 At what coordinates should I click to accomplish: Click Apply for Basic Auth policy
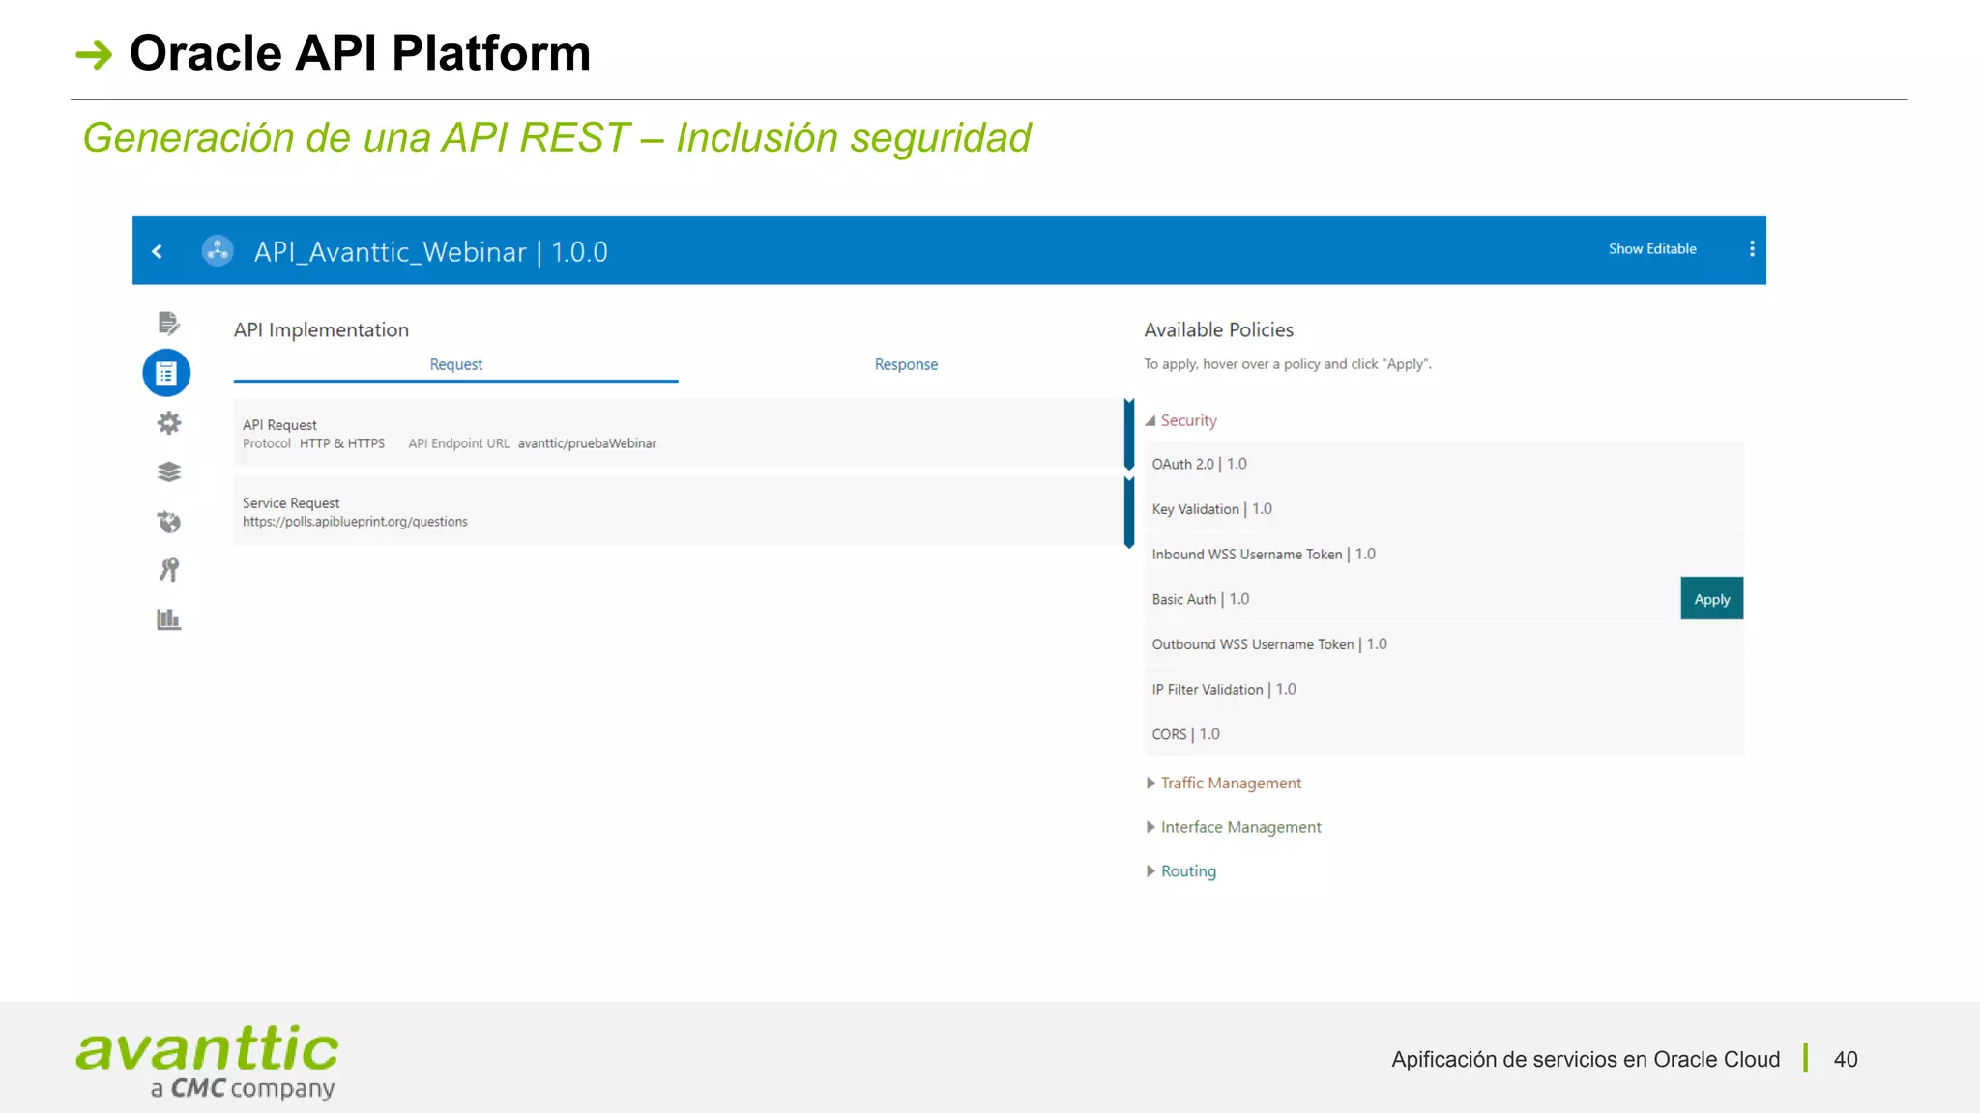(1711, 599)
